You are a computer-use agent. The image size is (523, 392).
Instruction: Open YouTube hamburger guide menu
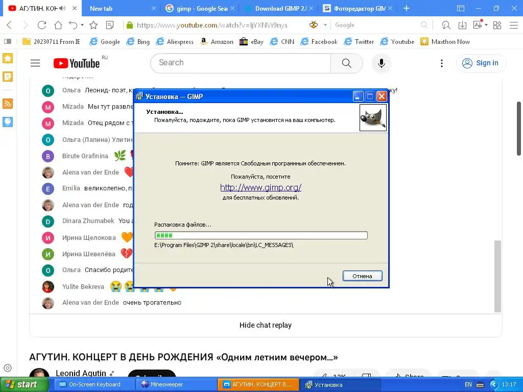35,63
